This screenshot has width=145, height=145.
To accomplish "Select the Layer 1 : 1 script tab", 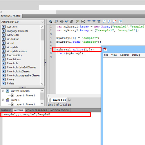I will [57, 100].
